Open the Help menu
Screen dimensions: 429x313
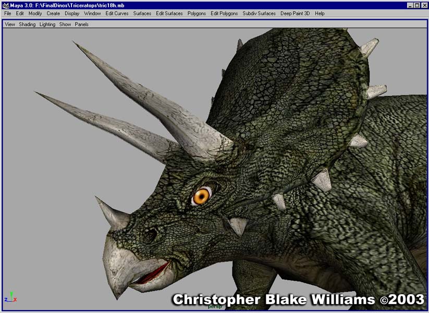coord(320,14)
